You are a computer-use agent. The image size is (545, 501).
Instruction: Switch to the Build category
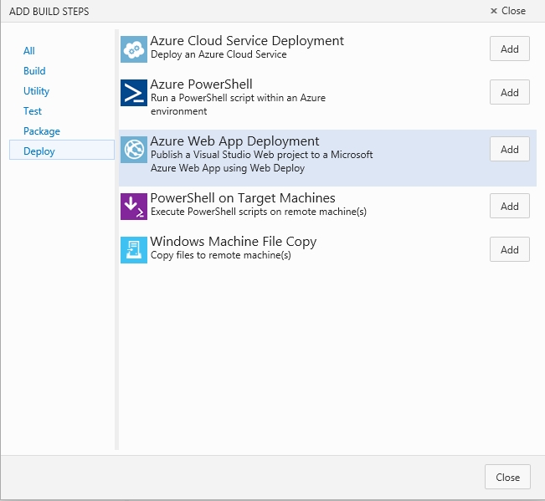pos(34,71)
